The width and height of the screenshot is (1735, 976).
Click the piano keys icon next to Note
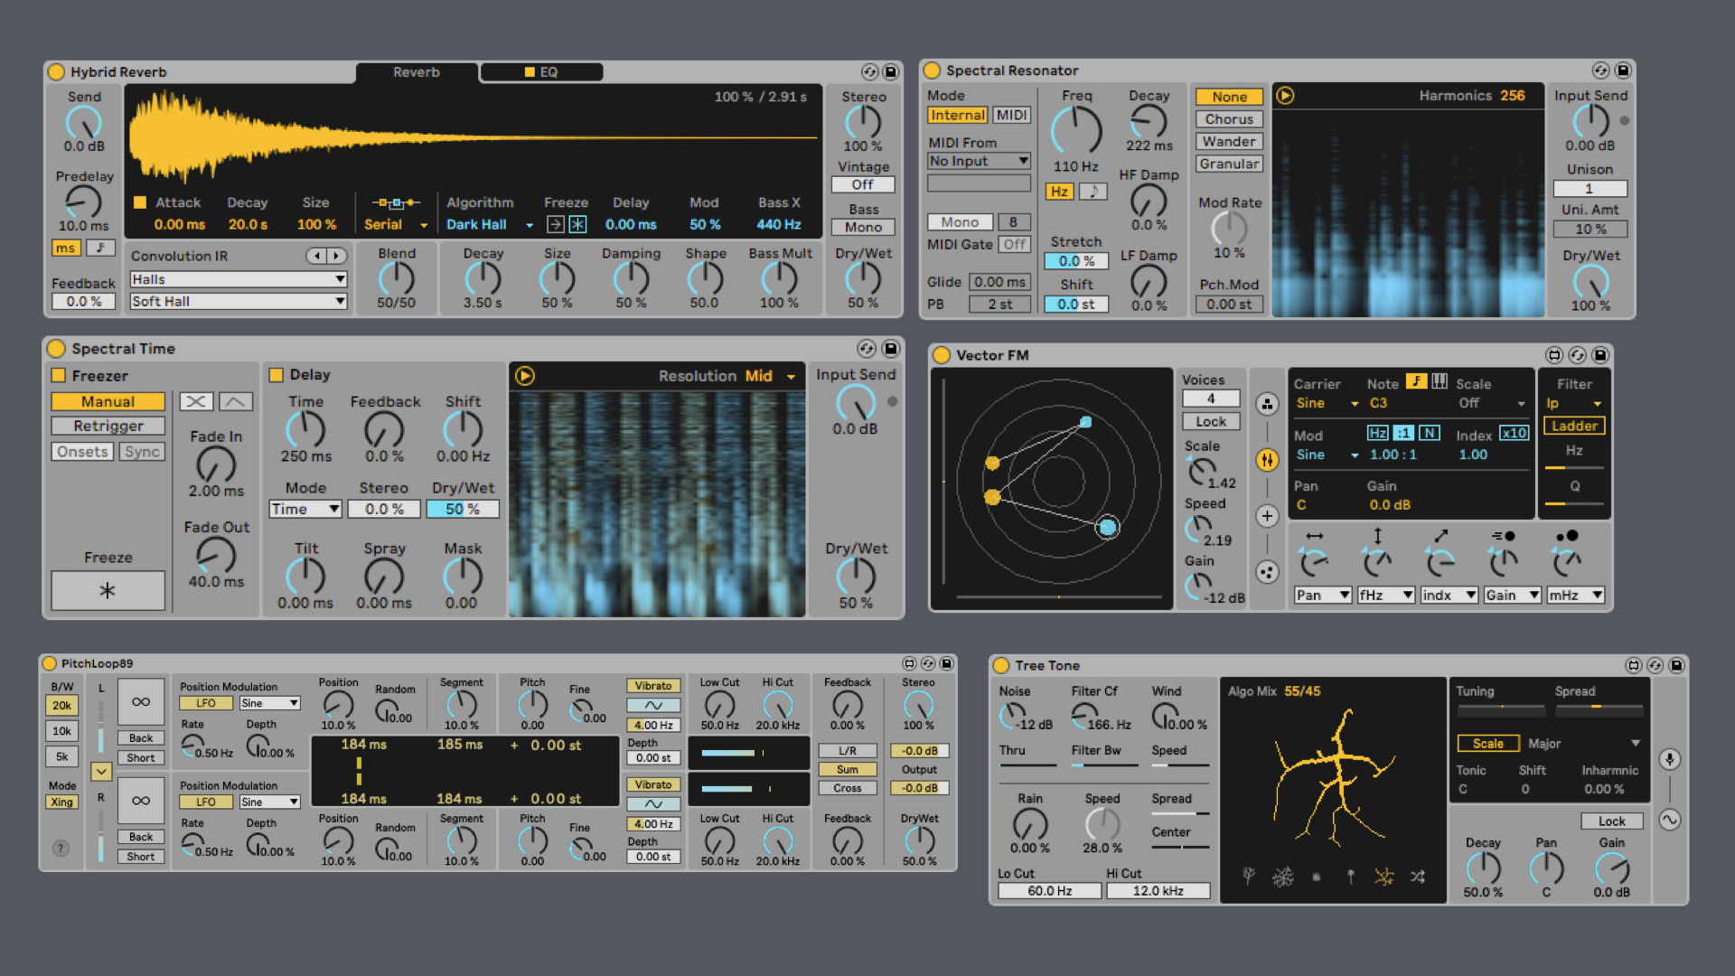pyautogui.click(x=1440, y=381)
